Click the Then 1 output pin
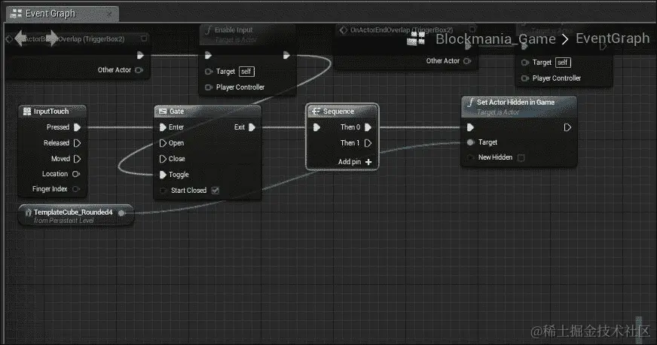 click(x=368, y=143)
